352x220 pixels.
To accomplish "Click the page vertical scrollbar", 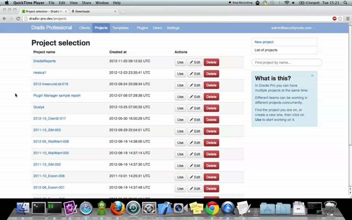I will coord(350,85).
